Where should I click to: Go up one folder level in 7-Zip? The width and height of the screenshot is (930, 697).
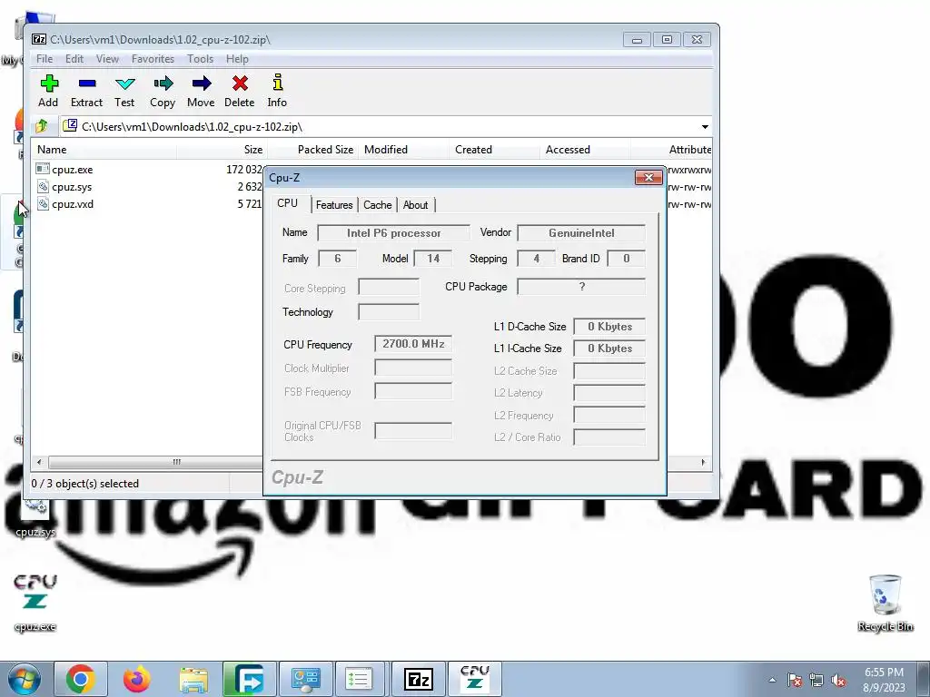click(42, 126)
